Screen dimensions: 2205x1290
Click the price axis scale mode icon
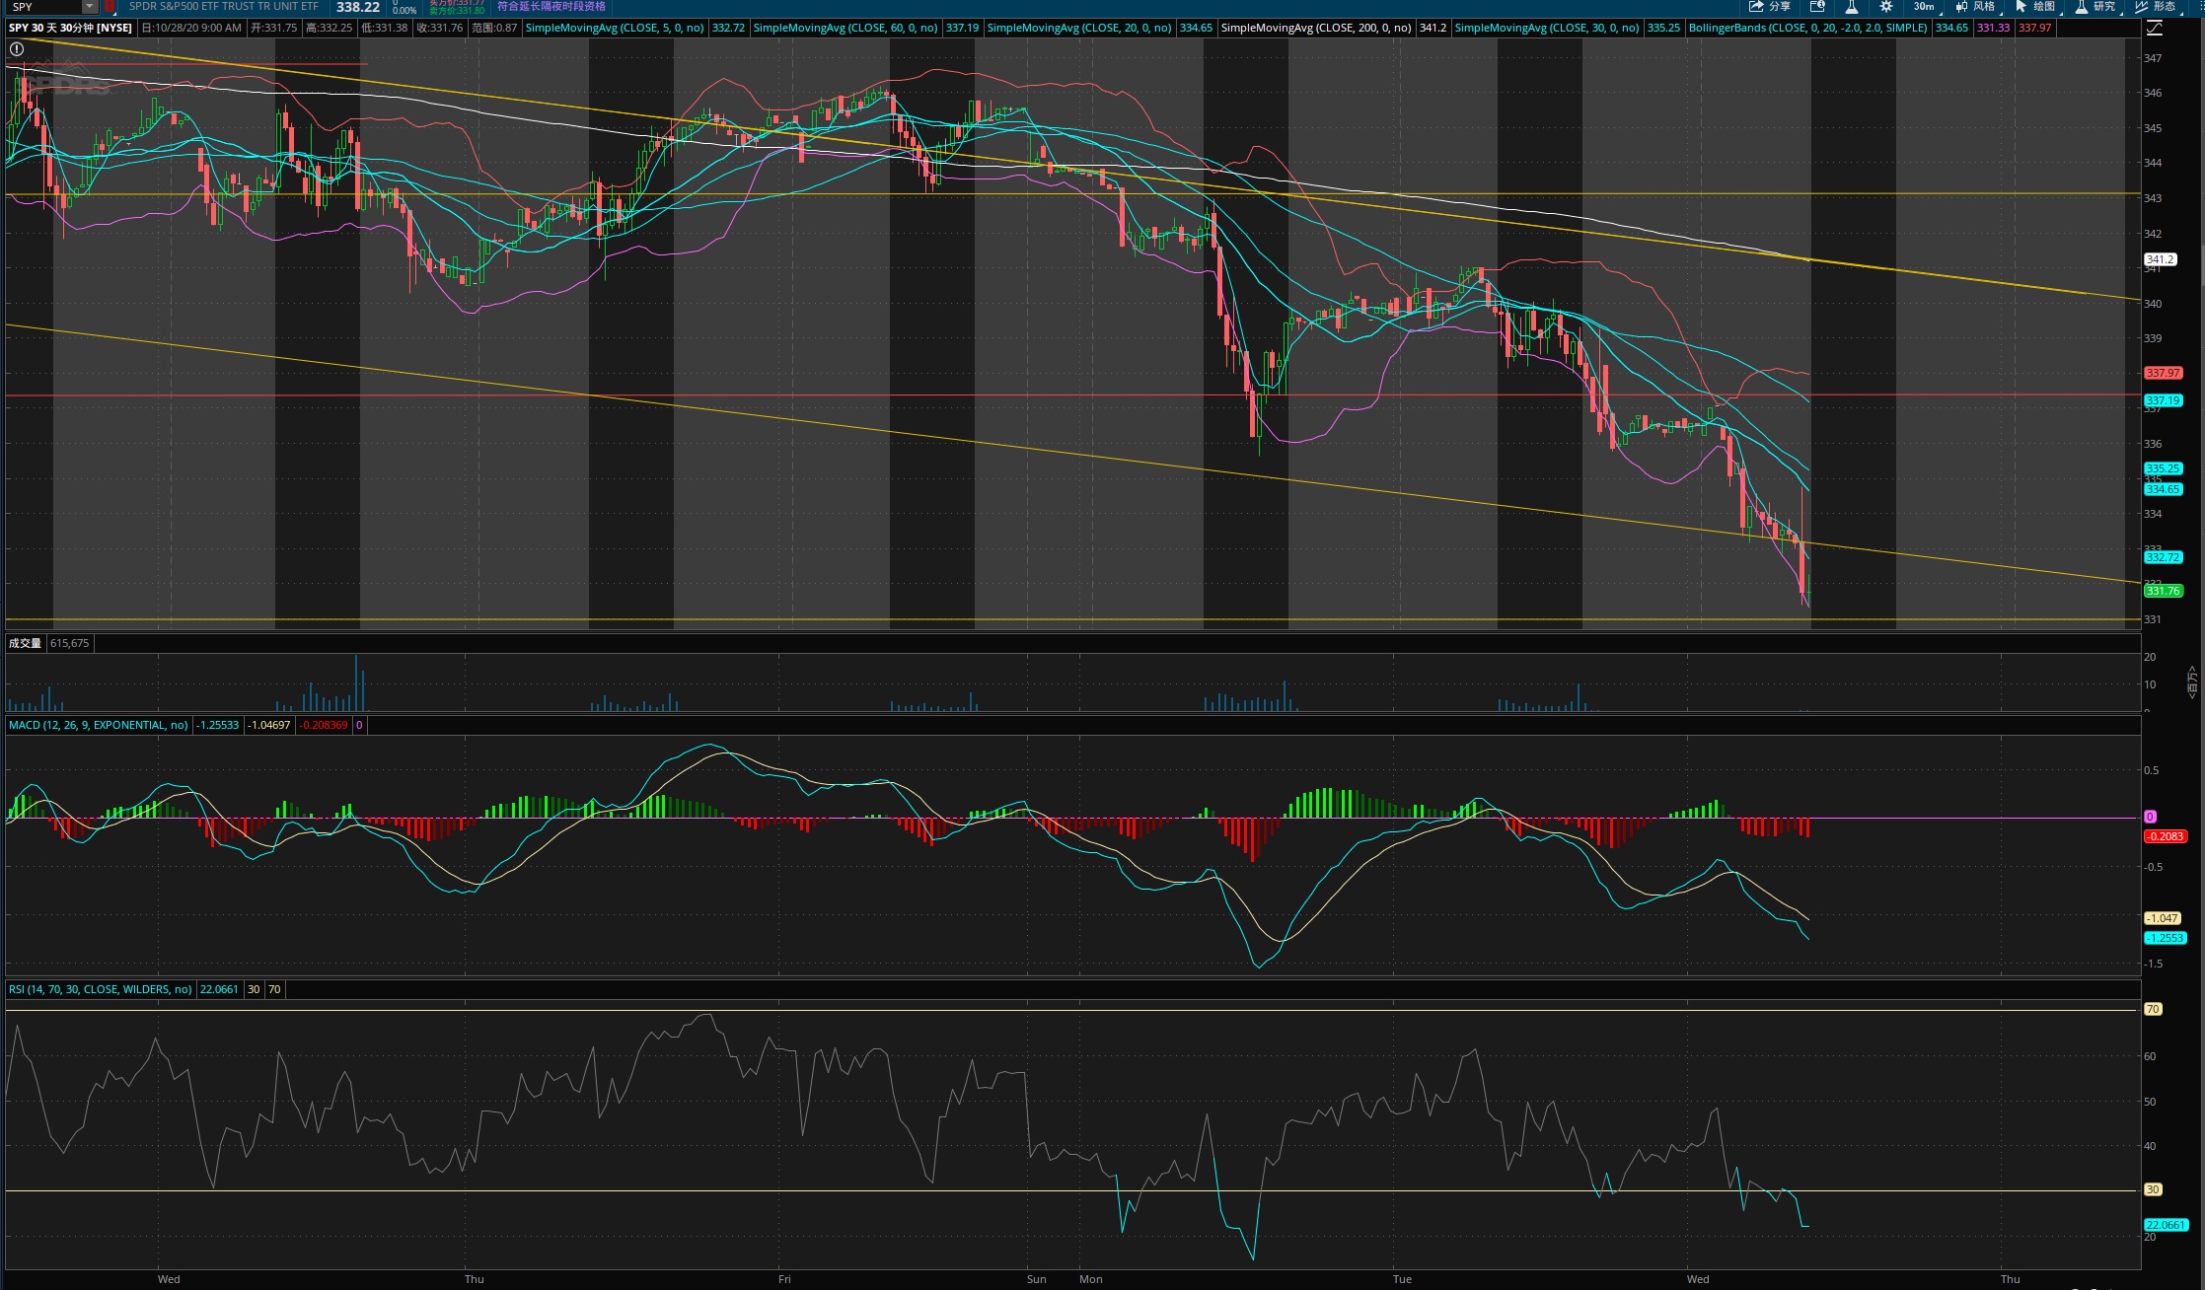click(x=2155, y=29)
